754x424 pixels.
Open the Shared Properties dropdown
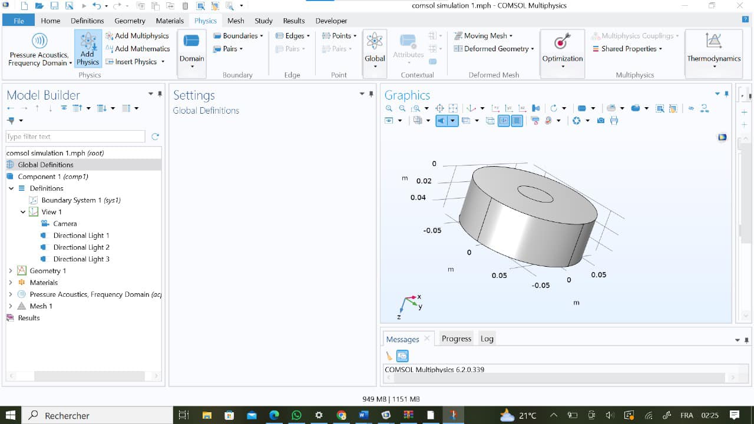click(627, 49)
